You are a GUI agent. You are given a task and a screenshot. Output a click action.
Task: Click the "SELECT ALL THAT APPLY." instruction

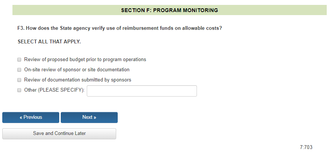(49, 41)
